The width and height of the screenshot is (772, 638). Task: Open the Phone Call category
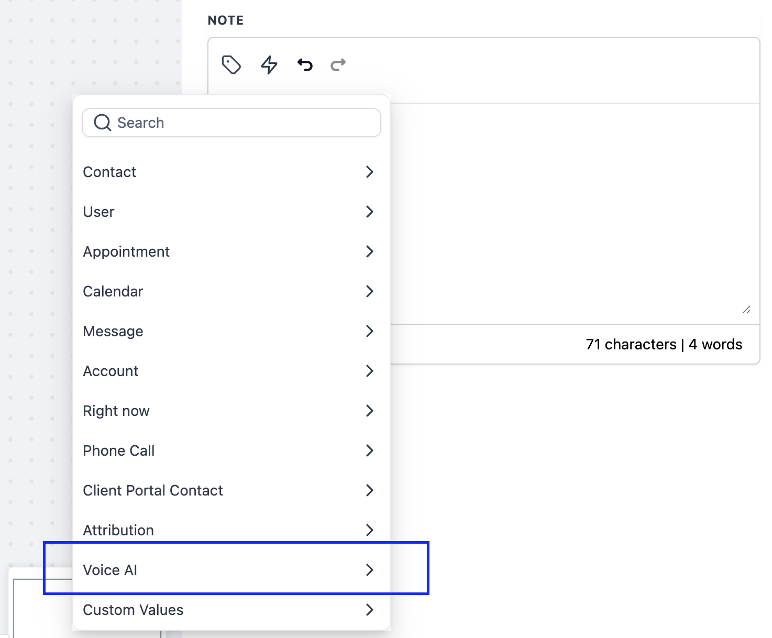pos(230,450)
